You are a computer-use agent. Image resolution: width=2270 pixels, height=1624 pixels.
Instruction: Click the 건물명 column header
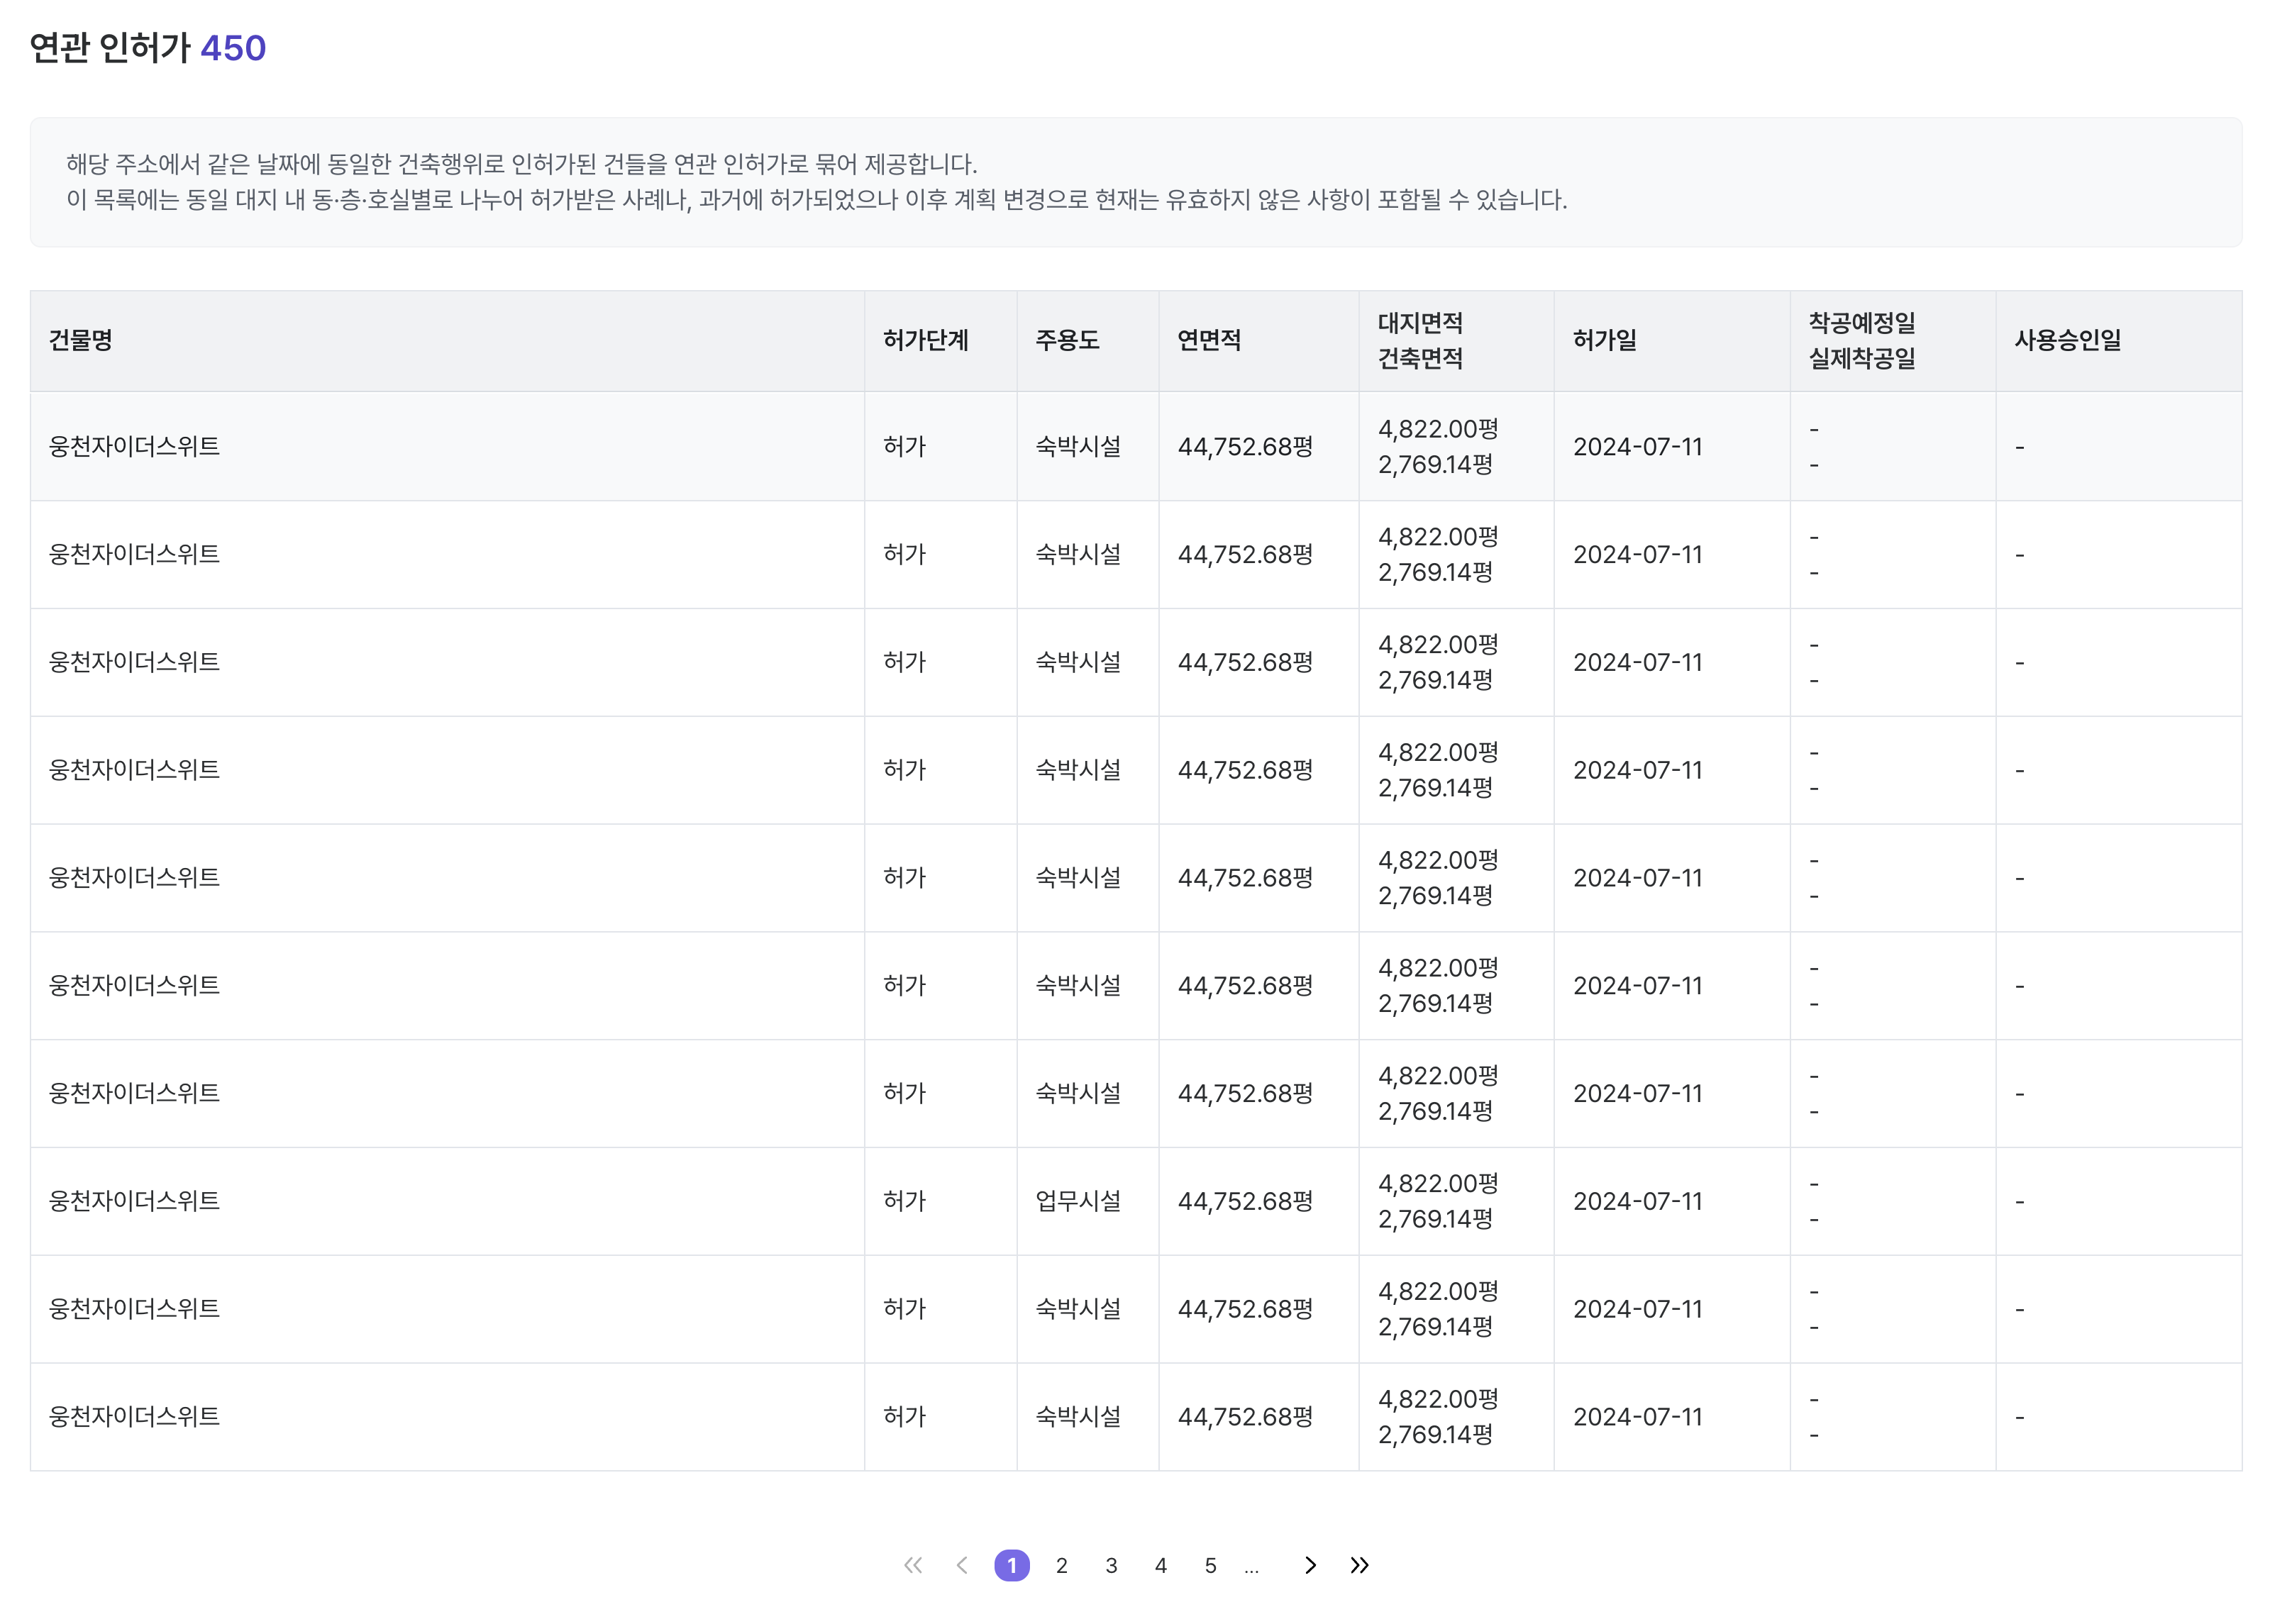pos(81,340)
